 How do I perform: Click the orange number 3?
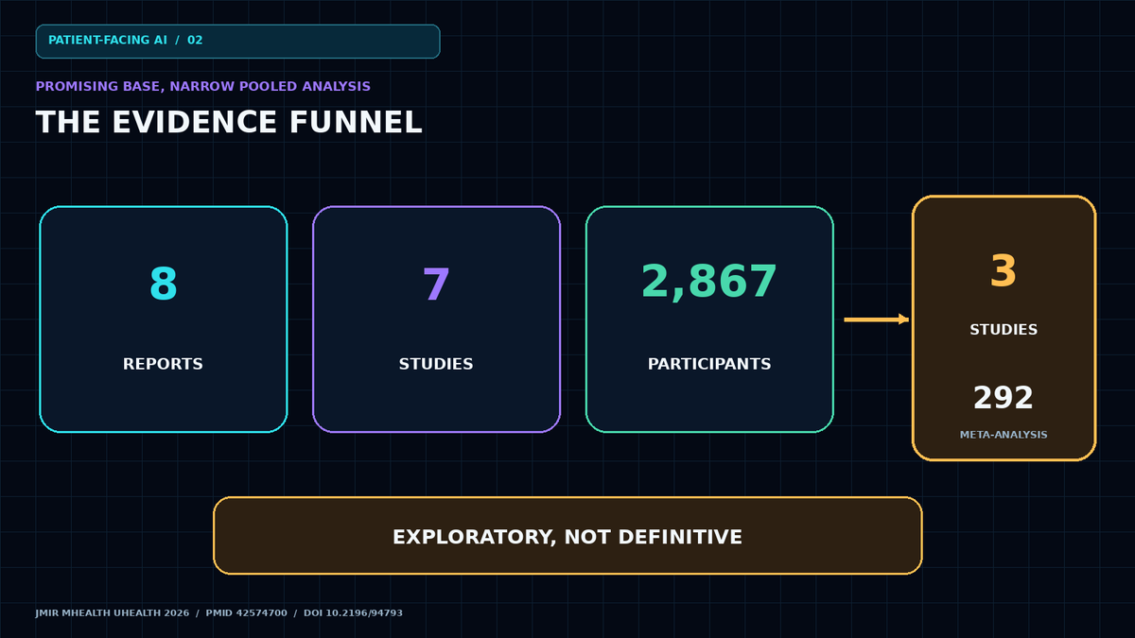coord(1004,271)
